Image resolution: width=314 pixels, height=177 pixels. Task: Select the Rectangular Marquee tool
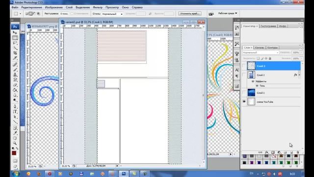click(x=15, y=38)
